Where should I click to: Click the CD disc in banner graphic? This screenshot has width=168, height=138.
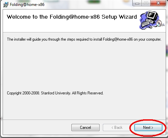(x=159, y=23)
